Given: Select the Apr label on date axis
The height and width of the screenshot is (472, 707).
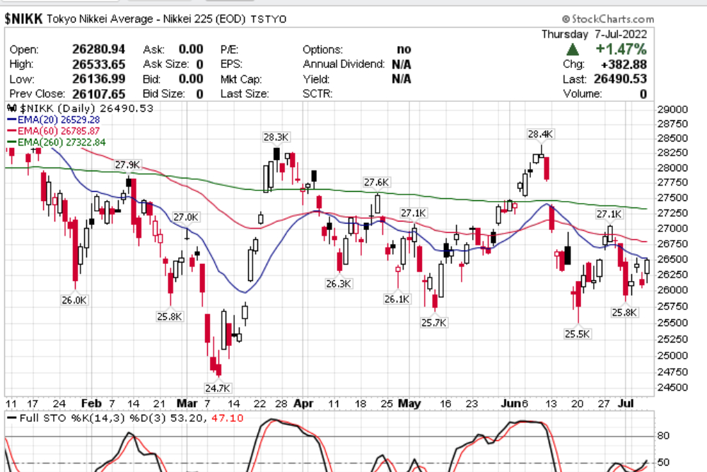Looking at the screenshot, I should click(x=303, y=403).
